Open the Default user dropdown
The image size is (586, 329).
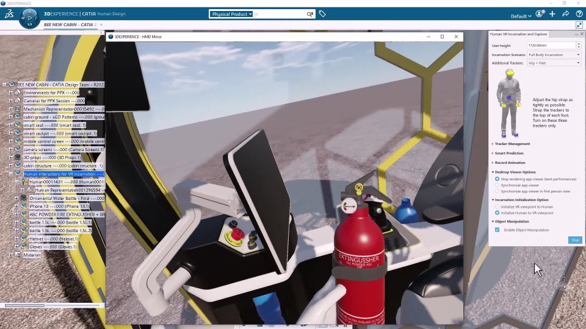click(521, 16)
